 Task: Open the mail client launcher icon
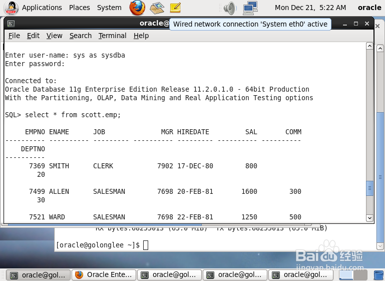(x=157, y=8)
